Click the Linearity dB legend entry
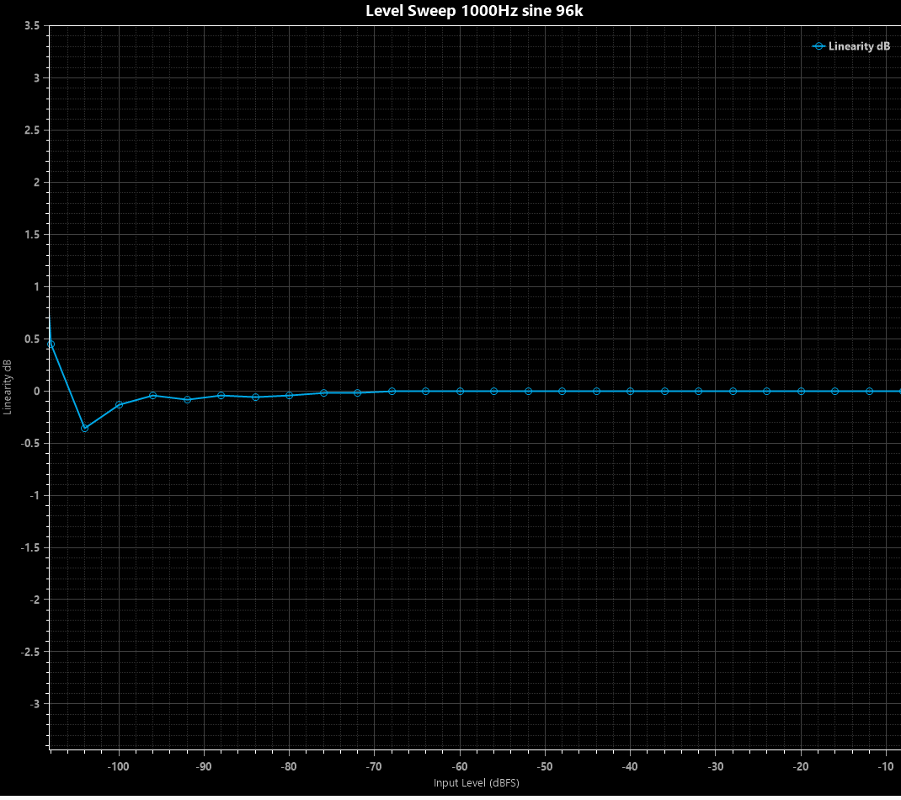This screenshot has height=800, width=901. pyautogui.click(x=851, y=46)
